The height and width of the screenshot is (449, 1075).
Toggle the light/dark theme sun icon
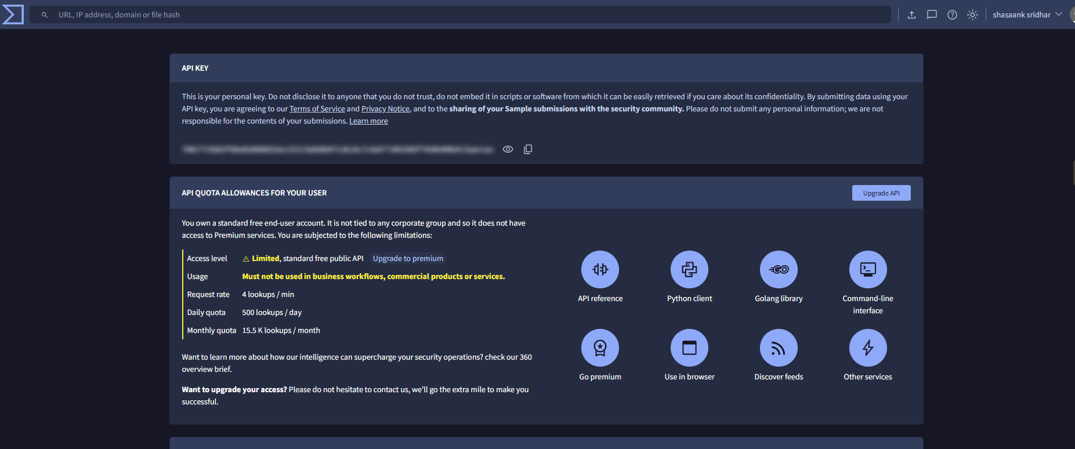972,15
